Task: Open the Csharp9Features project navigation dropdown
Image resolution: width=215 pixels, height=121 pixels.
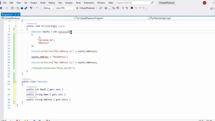Action: [x=38, y=18]
